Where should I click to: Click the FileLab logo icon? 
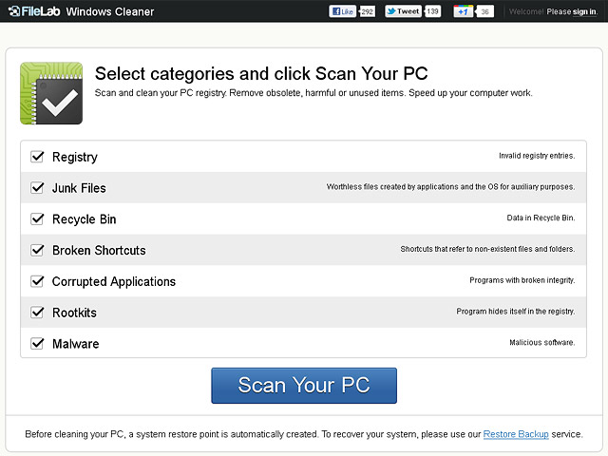(x=14, y=11)
